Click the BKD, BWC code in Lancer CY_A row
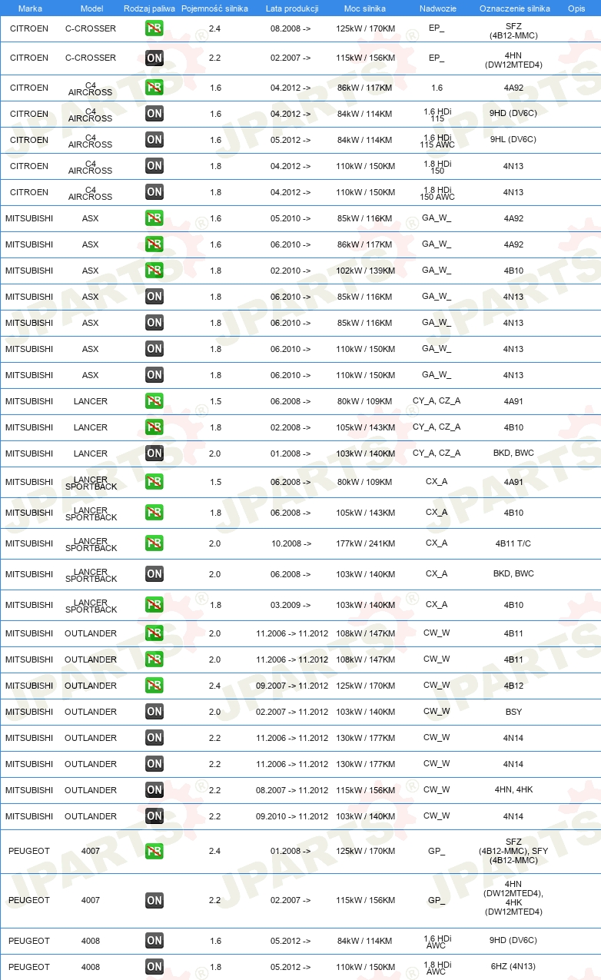Viewport: 601px width, 980px height. tap(513, 453)
